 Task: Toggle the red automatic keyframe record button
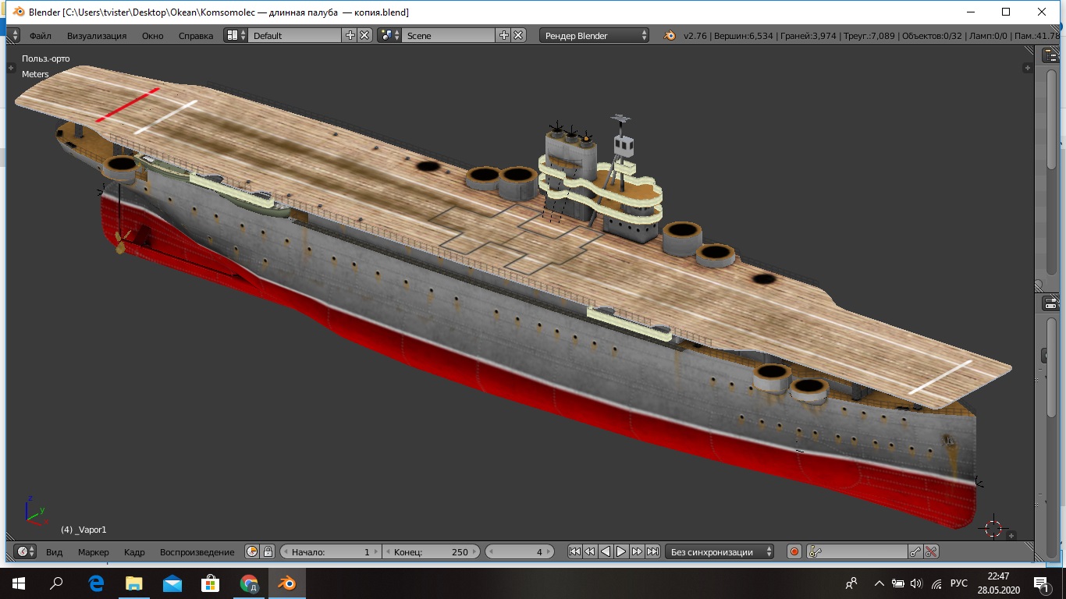[794, 551]
